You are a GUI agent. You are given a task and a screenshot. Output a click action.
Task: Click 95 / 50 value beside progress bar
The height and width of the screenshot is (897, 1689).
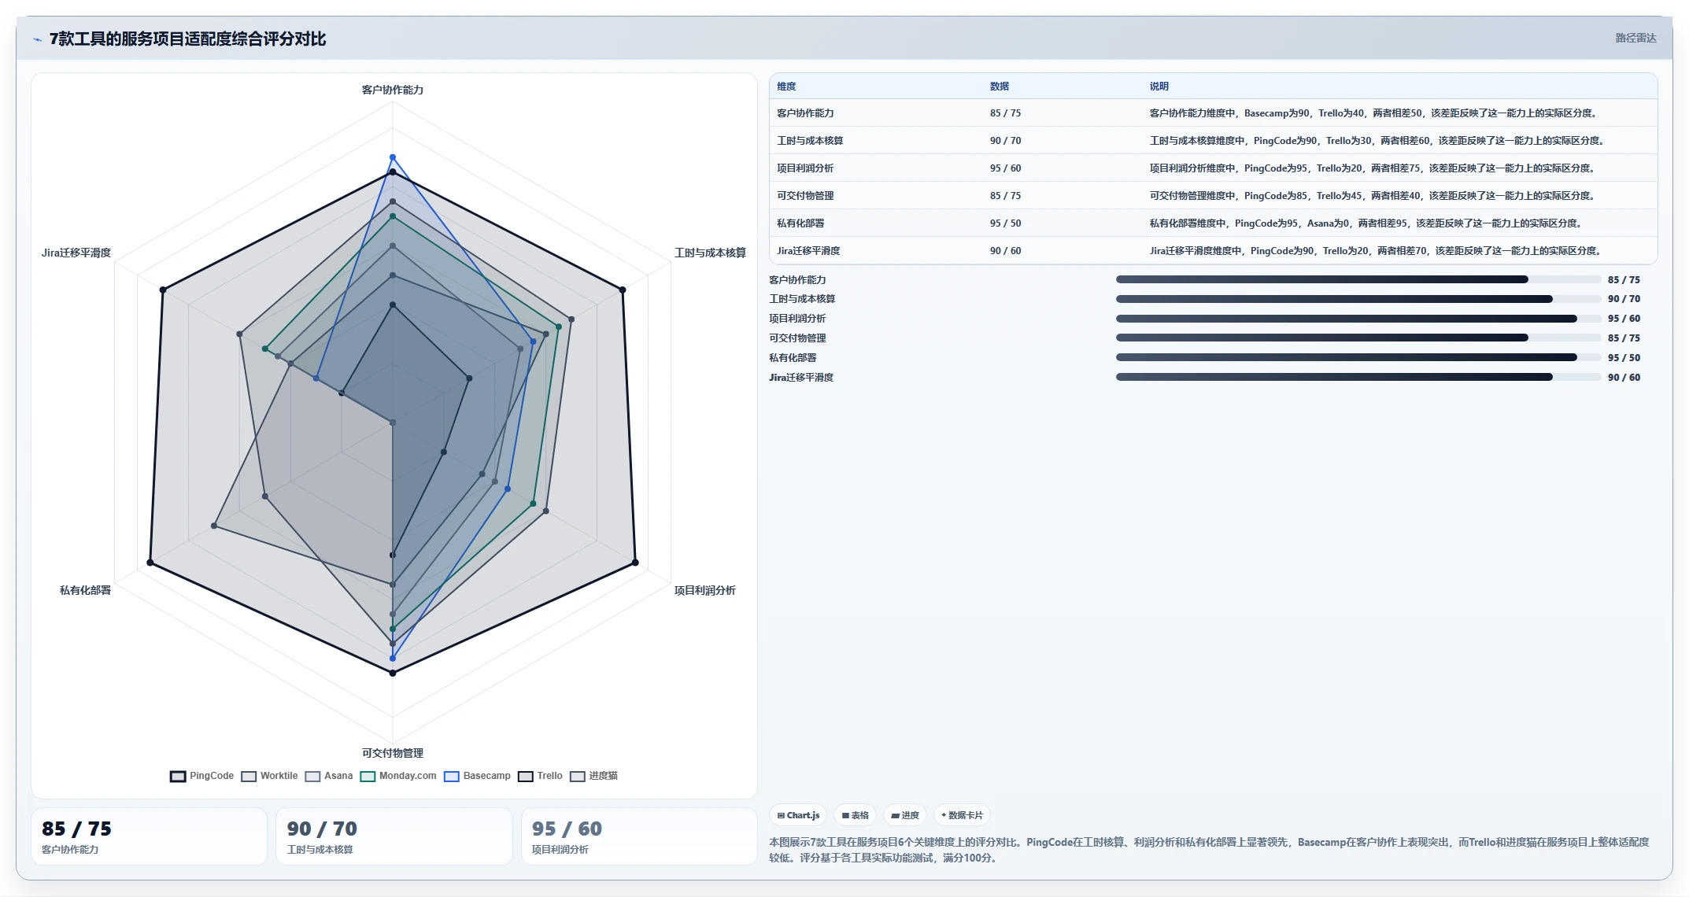[x=1624, y=358]
